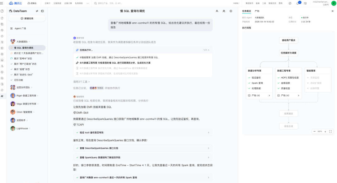Open 云审计 in the top navigation

click(47, 3)
